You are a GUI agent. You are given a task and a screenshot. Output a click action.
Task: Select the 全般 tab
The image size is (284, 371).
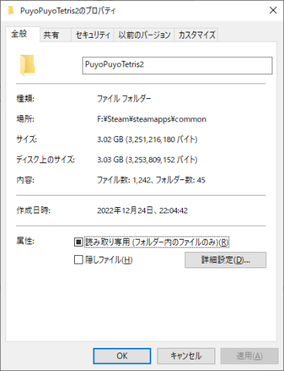pos(23,34)
